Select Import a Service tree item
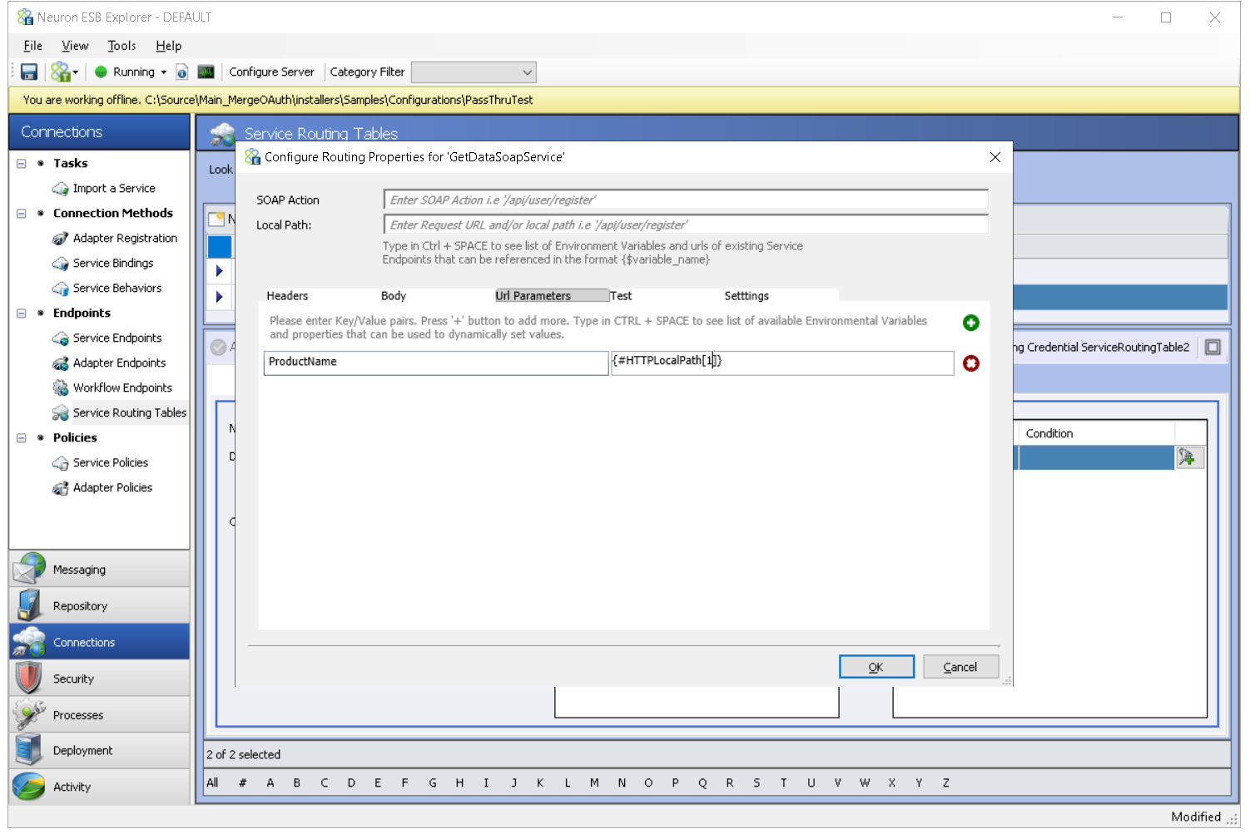This screenshot has height=834, width=1250. pos(114,189)
